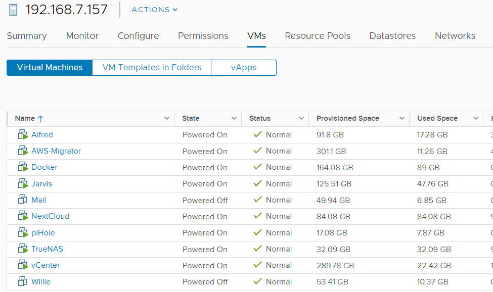
Task: Open the ACTIONS dropdown menu
Action: point(154,10)
